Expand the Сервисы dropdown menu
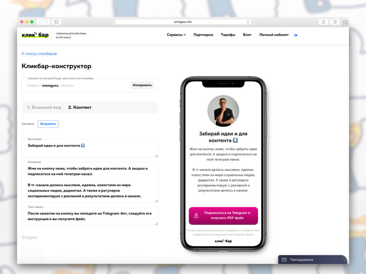 point(176,35)
